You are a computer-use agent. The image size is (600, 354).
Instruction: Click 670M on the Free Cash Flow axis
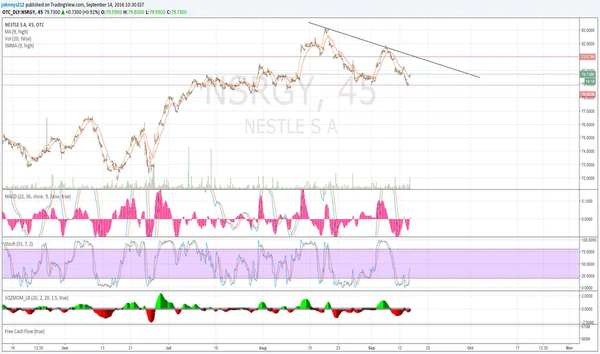coord(586,327)
